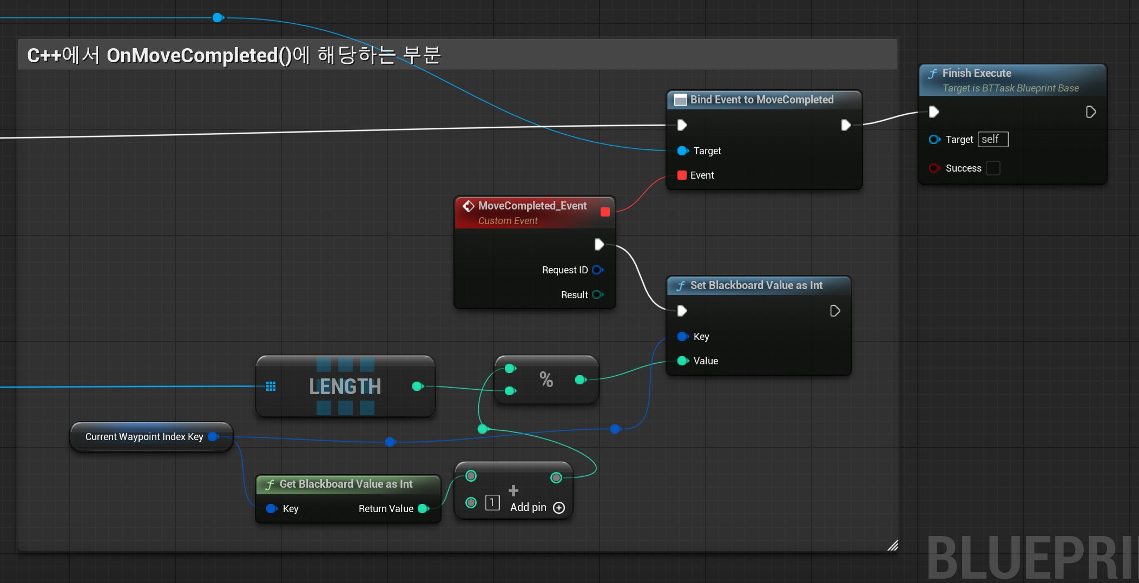This screenshot has height=583, width=1139.
Task: Click the red delegate pin on MoveCompleted_Event header
Action: point(605,212)
